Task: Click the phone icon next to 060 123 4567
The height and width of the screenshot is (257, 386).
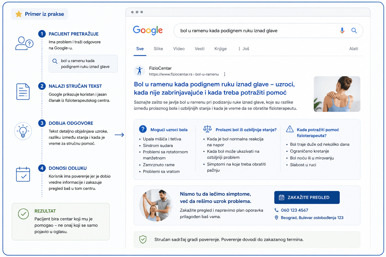Action: (x=276, y=210)
